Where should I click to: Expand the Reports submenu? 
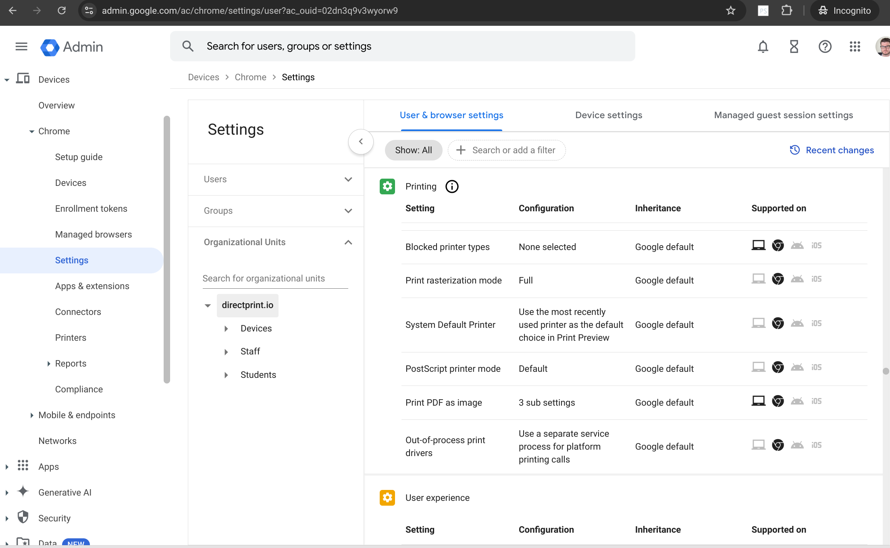pyautogui.click(x=48, y=364)
